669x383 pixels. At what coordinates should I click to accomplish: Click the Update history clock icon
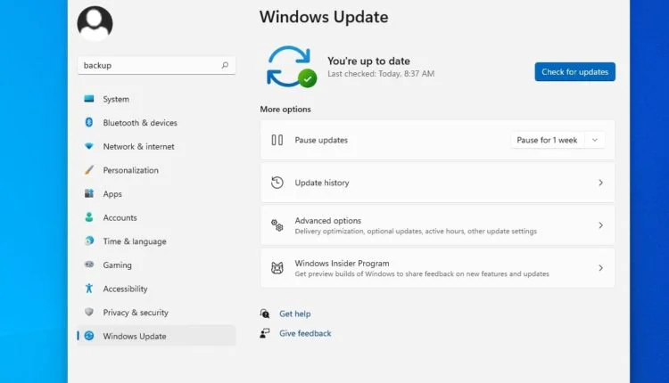pyautogui.click(x=277, y=183)
